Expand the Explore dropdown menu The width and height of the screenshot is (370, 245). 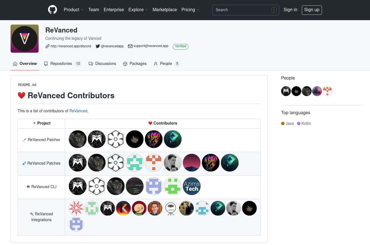point(138,10)
